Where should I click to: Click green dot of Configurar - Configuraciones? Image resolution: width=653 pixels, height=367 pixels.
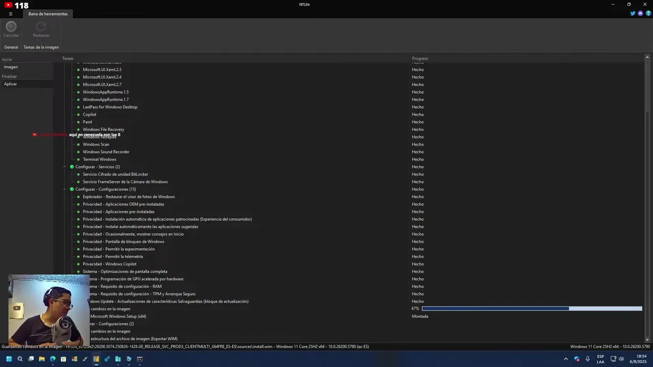(72, 189)
